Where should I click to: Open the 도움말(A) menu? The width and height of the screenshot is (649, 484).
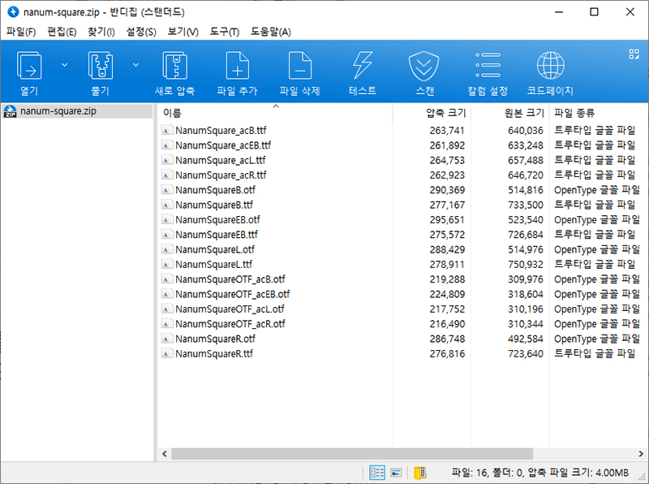point(271,32)
